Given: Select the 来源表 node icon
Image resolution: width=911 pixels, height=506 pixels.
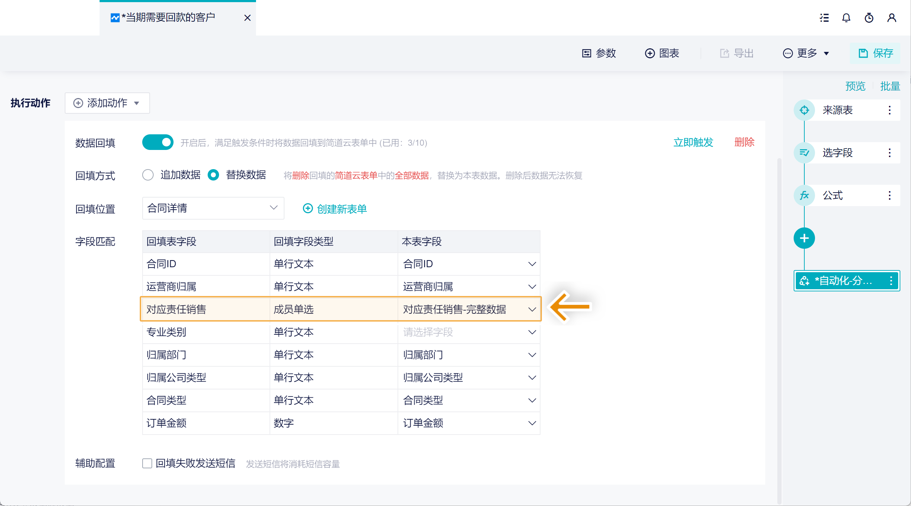Looking at the screenshot, I should click(804, 110).
